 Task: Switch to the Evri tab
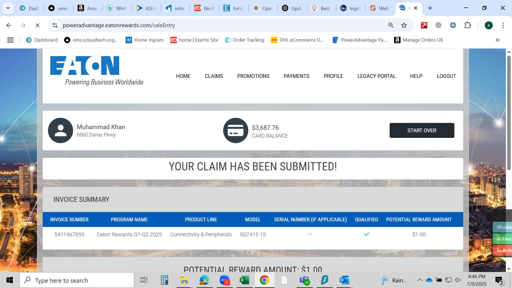234,8
